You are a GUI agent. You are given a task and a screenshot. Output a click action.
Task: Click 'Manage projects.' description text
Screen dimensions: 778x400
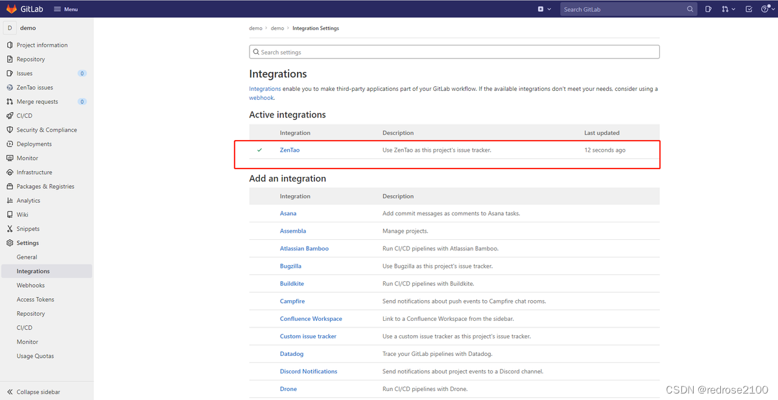pos(405,231)
